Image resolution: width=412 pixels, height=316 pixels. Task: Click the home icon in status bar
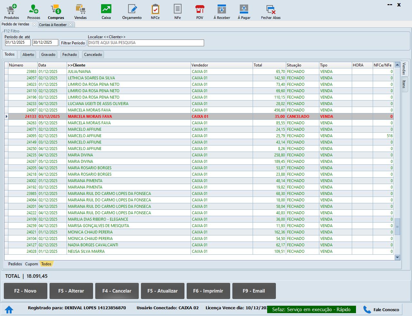coord(9,310)
